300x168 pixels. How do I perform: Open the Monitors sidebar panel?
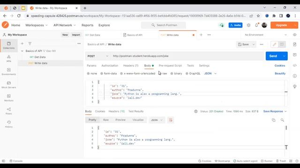(9, 98)
